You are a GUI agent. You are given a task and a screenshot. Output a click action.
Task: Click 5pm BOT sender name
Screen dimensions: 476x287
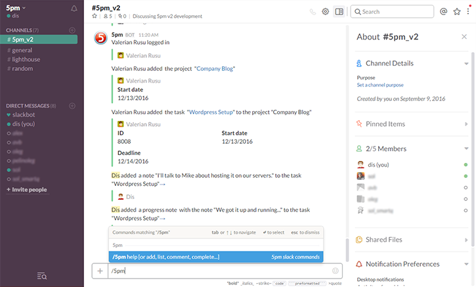117,35
